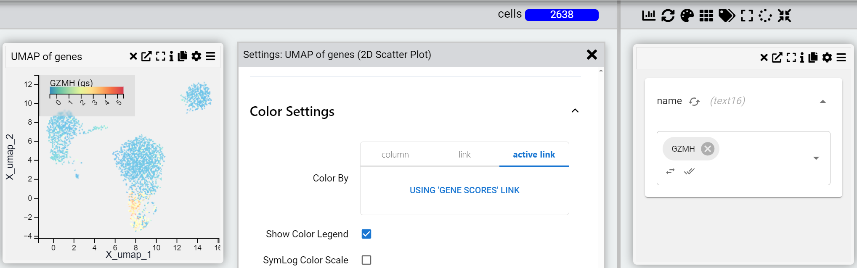Click the dotted circle icon in toolbar
This screenshot has height=268, width=857.
765,16
